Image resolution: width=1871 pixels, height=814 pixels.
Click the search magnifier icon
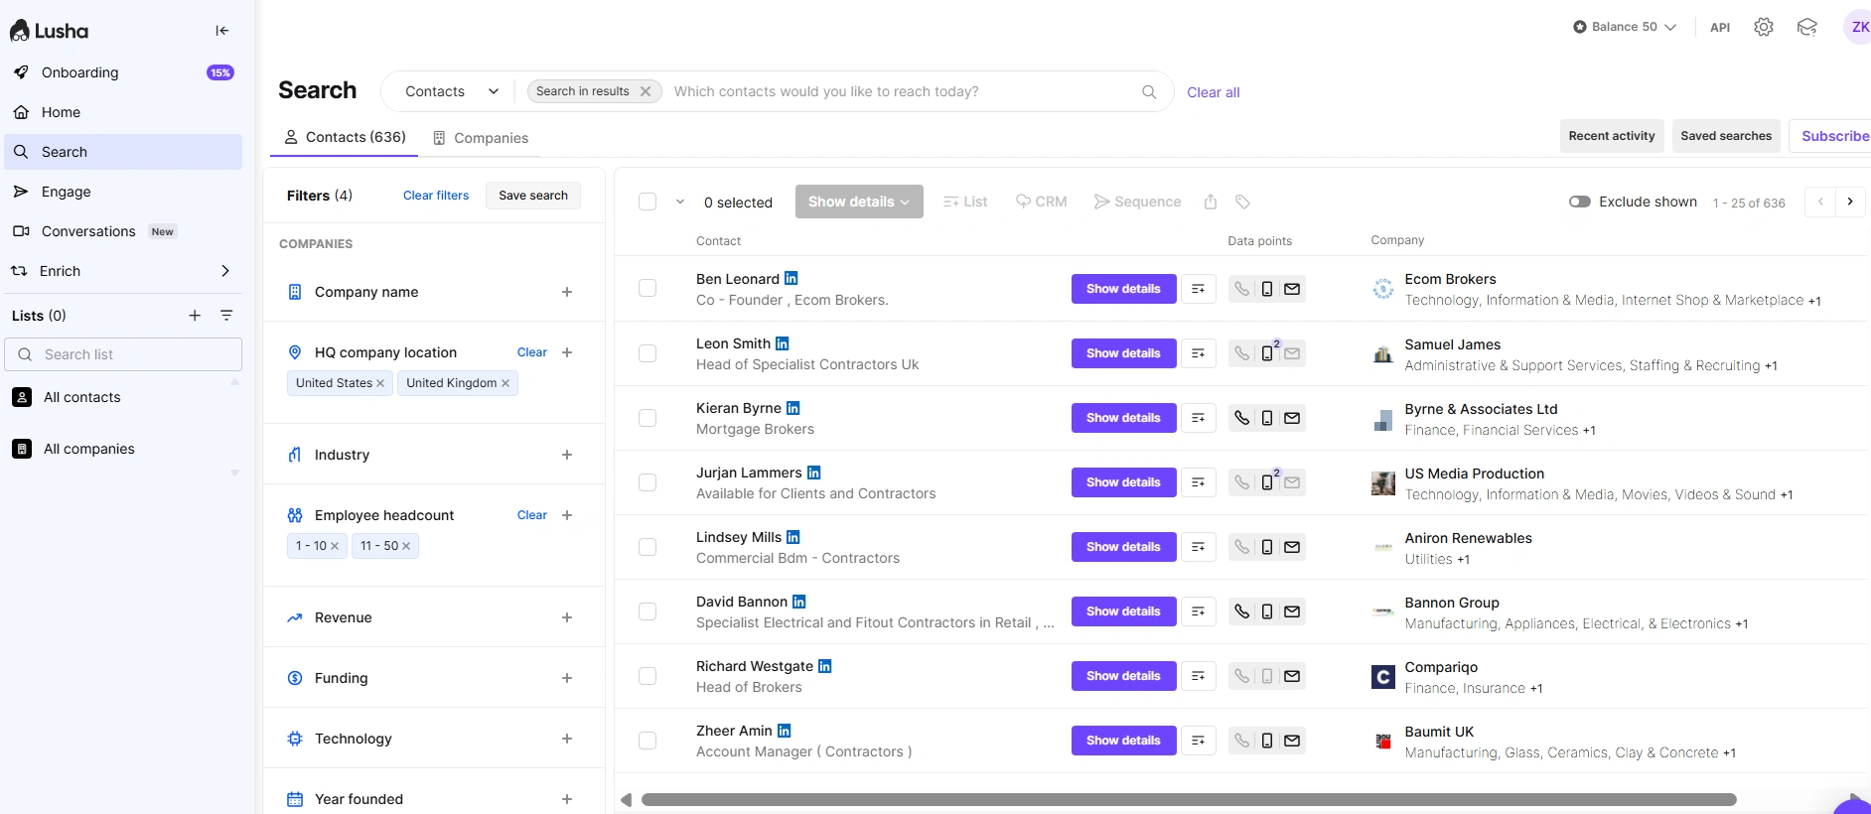(x=1149, y=92)
